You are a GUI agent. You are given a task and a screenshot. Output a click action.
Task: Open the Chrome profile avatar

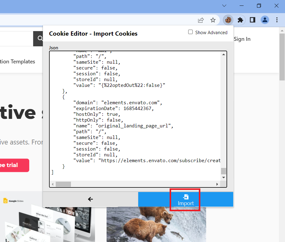pyautogui.click(x=265, y=20)
